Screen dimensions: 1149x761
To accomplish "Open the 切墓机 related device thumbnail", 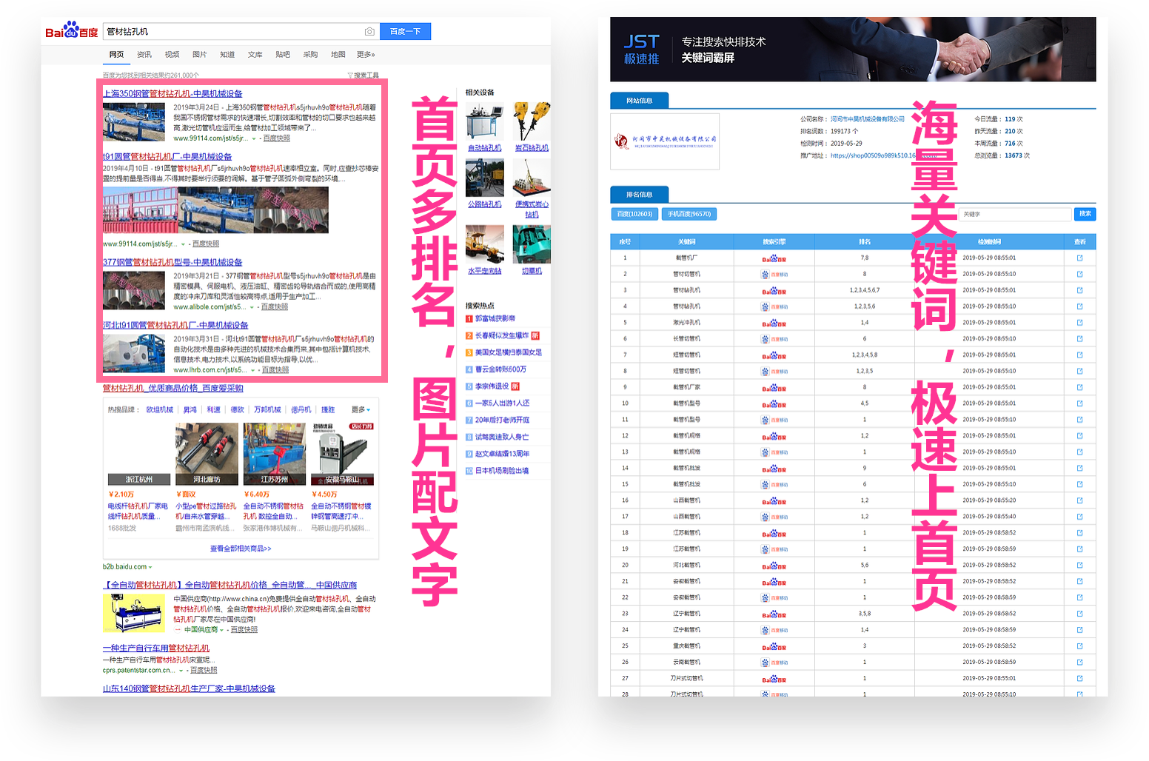I will click(532, 244).
